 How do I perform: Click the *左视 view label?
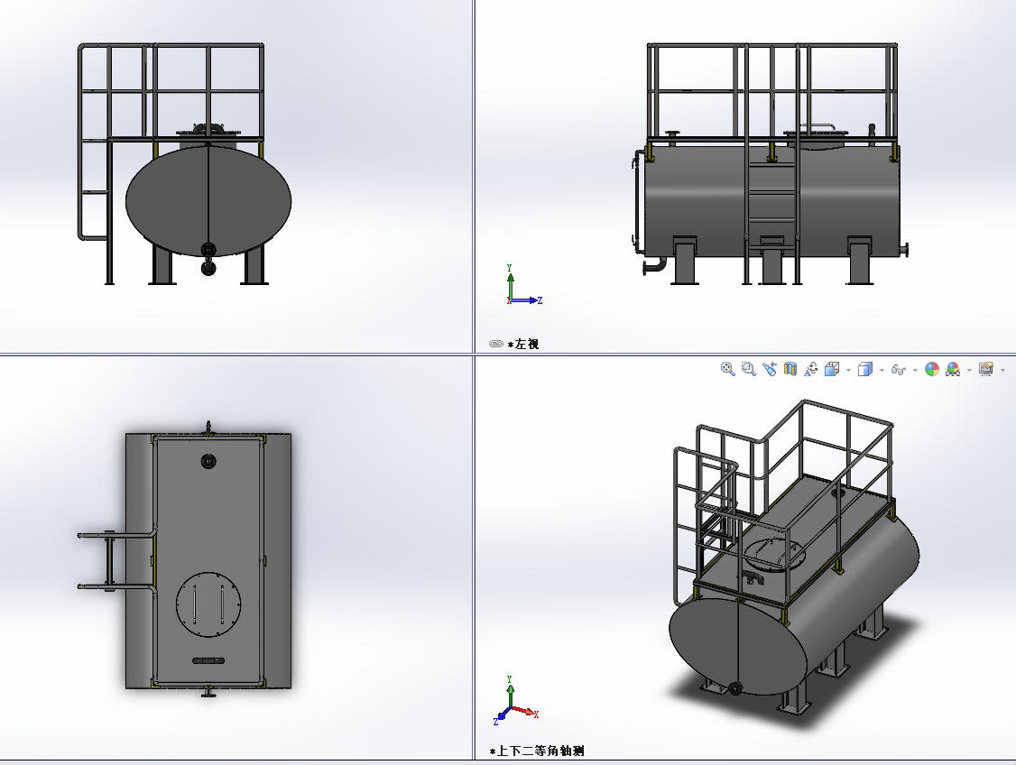coord(523,344)
